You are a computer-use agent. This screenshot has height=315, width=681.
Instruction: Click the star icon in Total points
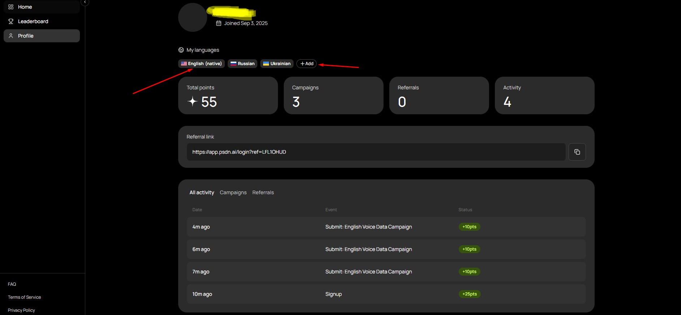tap(193, 102)
